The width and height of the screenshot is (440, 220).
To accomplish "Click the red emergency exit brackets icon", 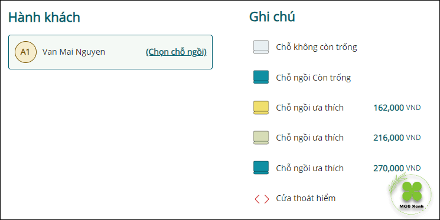I will tap(262, 199).
